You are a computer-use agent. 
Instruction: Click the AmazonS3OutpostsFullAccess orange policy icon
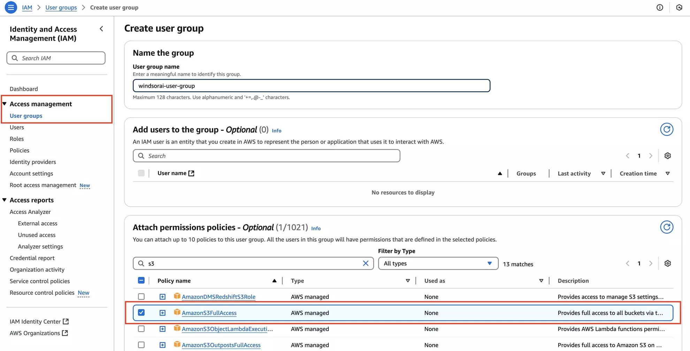coord(177,344)
